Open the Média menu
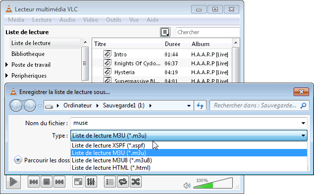The width and height of the screenshot is (314, 194). [16, 20]
